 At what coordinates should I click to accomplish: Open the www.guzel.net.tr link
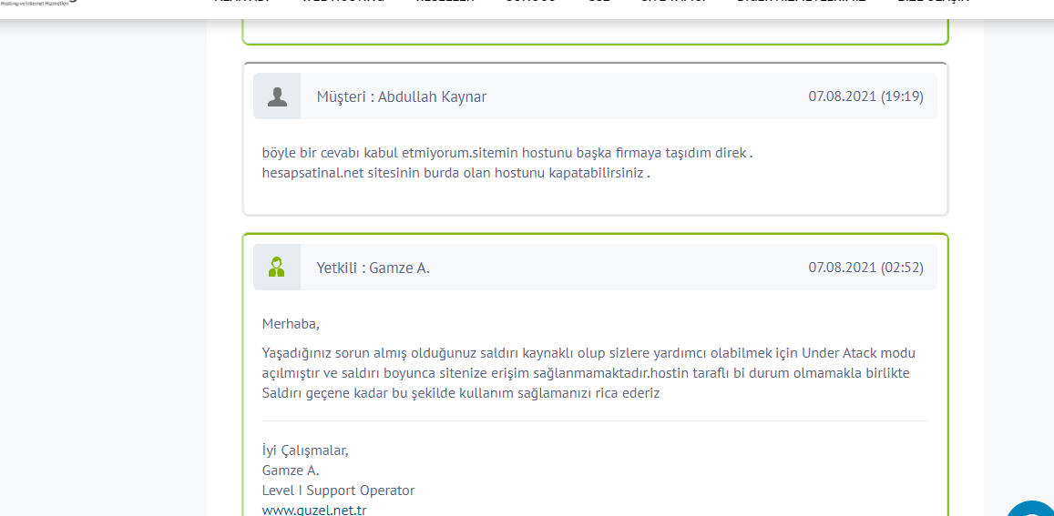click(314, 510)
